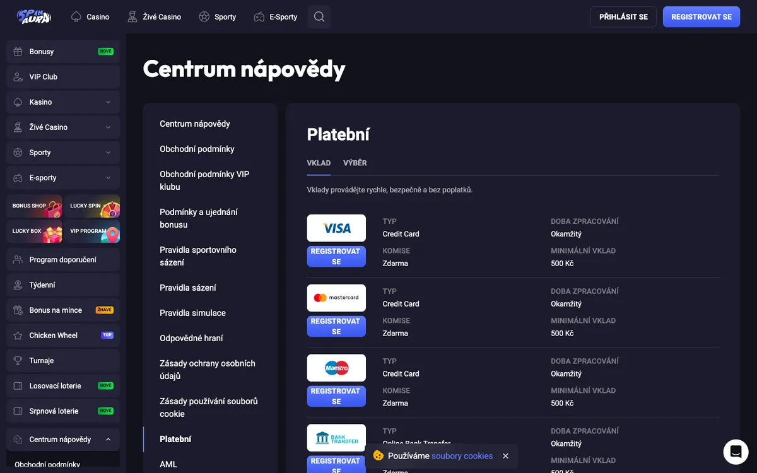Open Odpovědné hraní help page
This screenshot has width=757, height=473.
(191, 338)
